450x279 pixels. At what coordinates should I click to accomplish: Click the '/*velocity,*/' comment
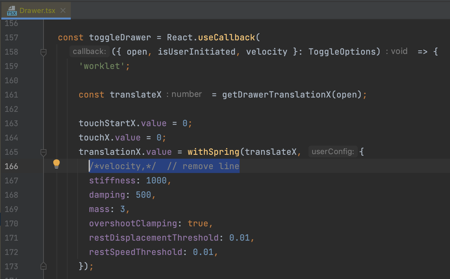[123, 166]
